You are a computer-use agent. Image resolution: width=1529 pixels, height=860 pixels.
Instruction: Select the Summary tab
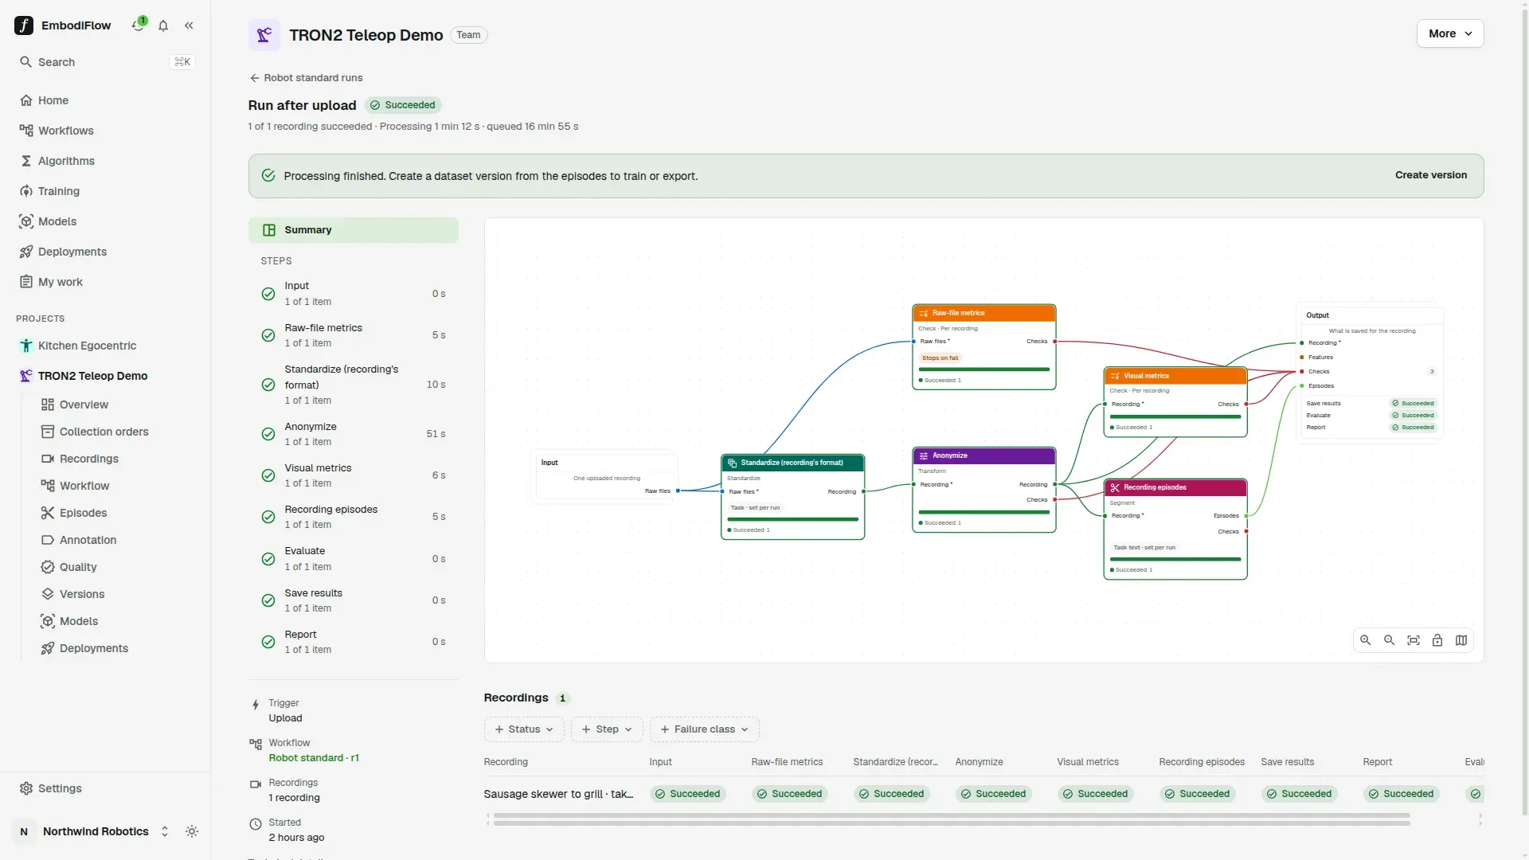(x=354, y=230)
